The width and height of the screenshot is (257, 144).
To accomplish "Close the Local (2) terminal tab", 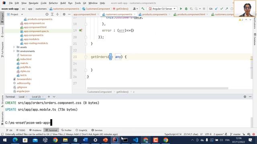I will pos(43,97).
